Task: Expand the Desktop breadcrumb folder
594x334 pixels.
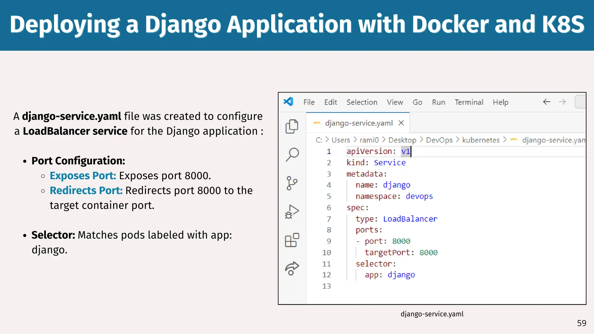Action: [x=402, y=140]
